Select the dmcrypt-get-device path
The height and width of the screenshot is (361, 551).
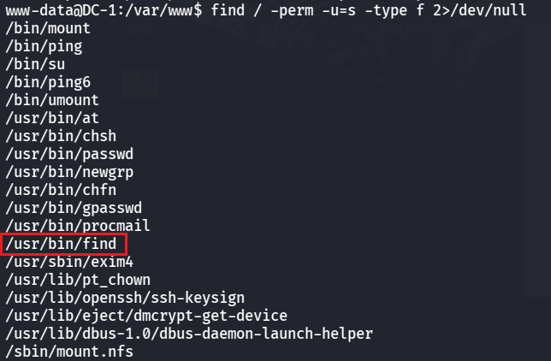[146, 316]
